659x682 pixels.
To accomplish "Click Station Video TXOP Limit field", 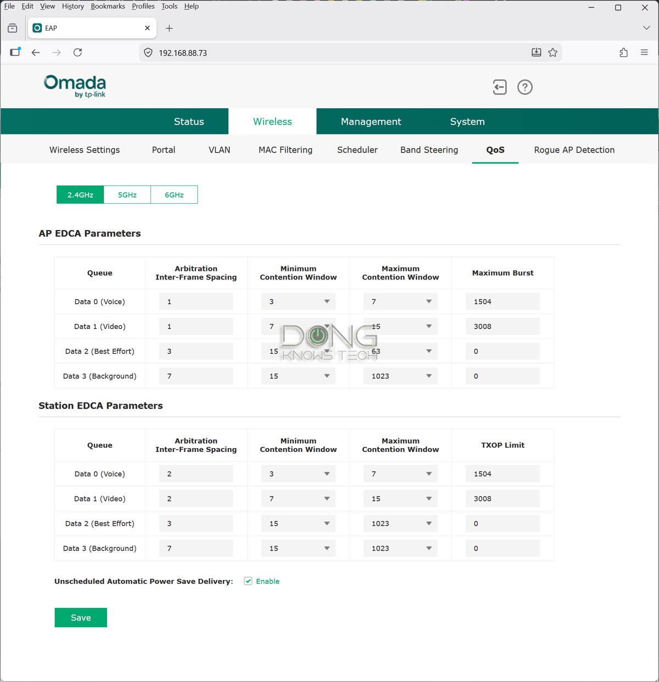I will (x=502, y=499).
